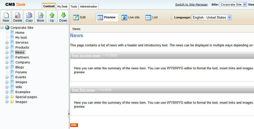The image size is (254, 129).
Task: Collapse the Corporate Site root node
Action: (2, 28)
